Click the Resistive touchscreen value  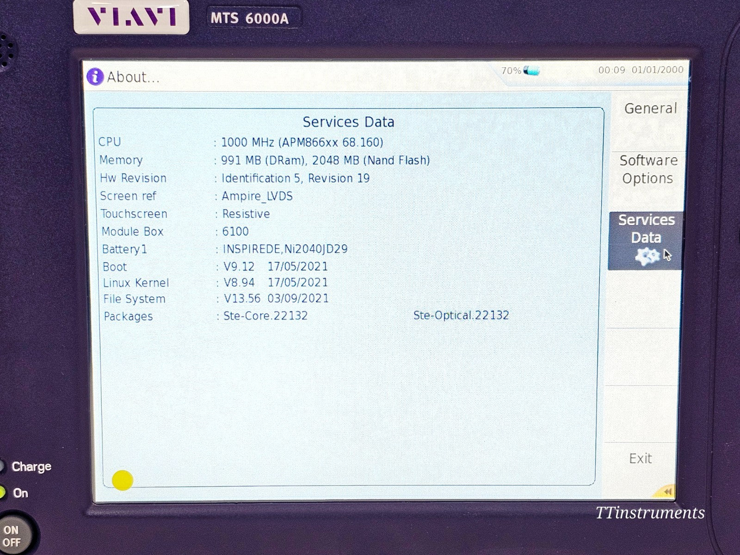click(246, 214)
